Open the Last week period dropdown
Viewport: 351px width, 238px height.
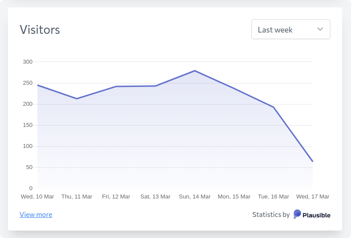[291, 29]
